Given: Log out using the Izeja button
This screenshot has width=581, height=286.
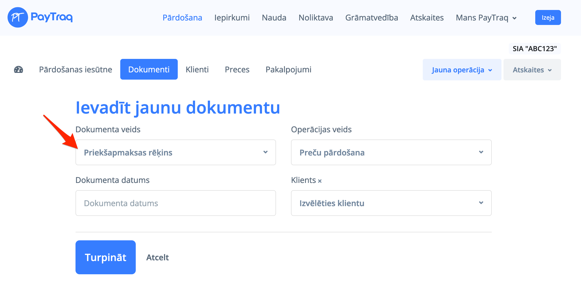Looking at the screenshot, I should coord(548,18).
